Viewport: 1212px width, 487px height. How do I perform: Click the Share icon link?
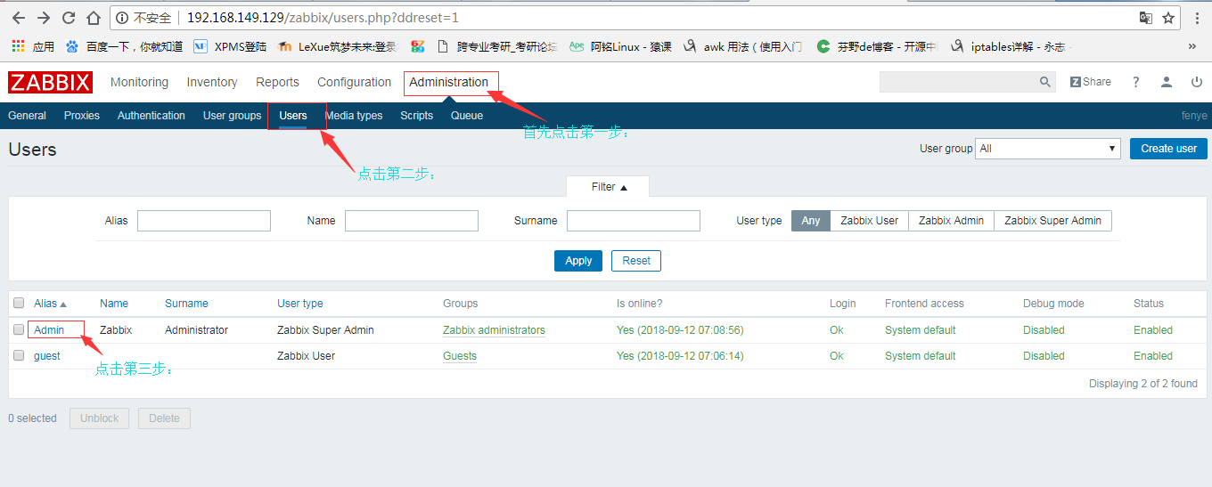(x=1091, y=82)
